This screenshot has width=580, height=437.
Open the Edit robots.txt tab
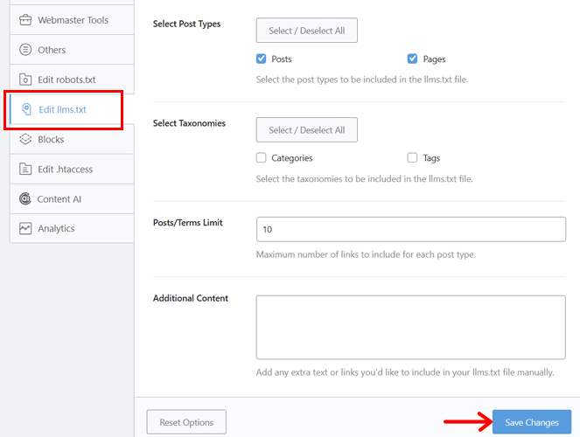(x=72, y=80)
